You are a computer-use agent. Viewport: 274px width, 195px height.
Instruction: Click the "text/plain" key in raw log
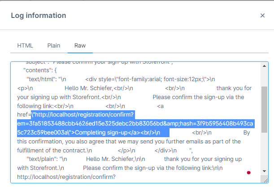click(43, 159)
